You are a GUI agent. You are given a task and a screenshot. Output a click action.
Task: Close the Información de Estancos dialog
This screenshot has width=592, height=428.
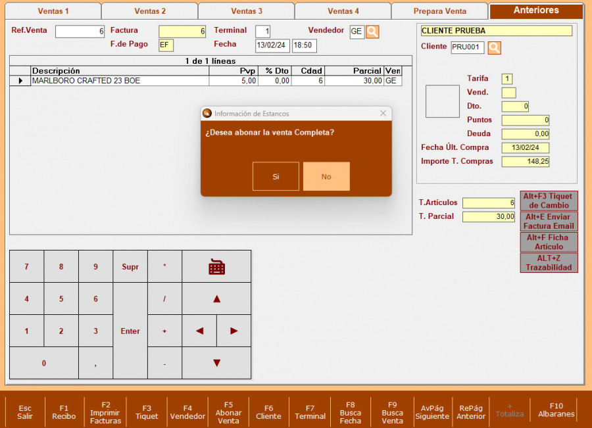click(x=383, y=114)
